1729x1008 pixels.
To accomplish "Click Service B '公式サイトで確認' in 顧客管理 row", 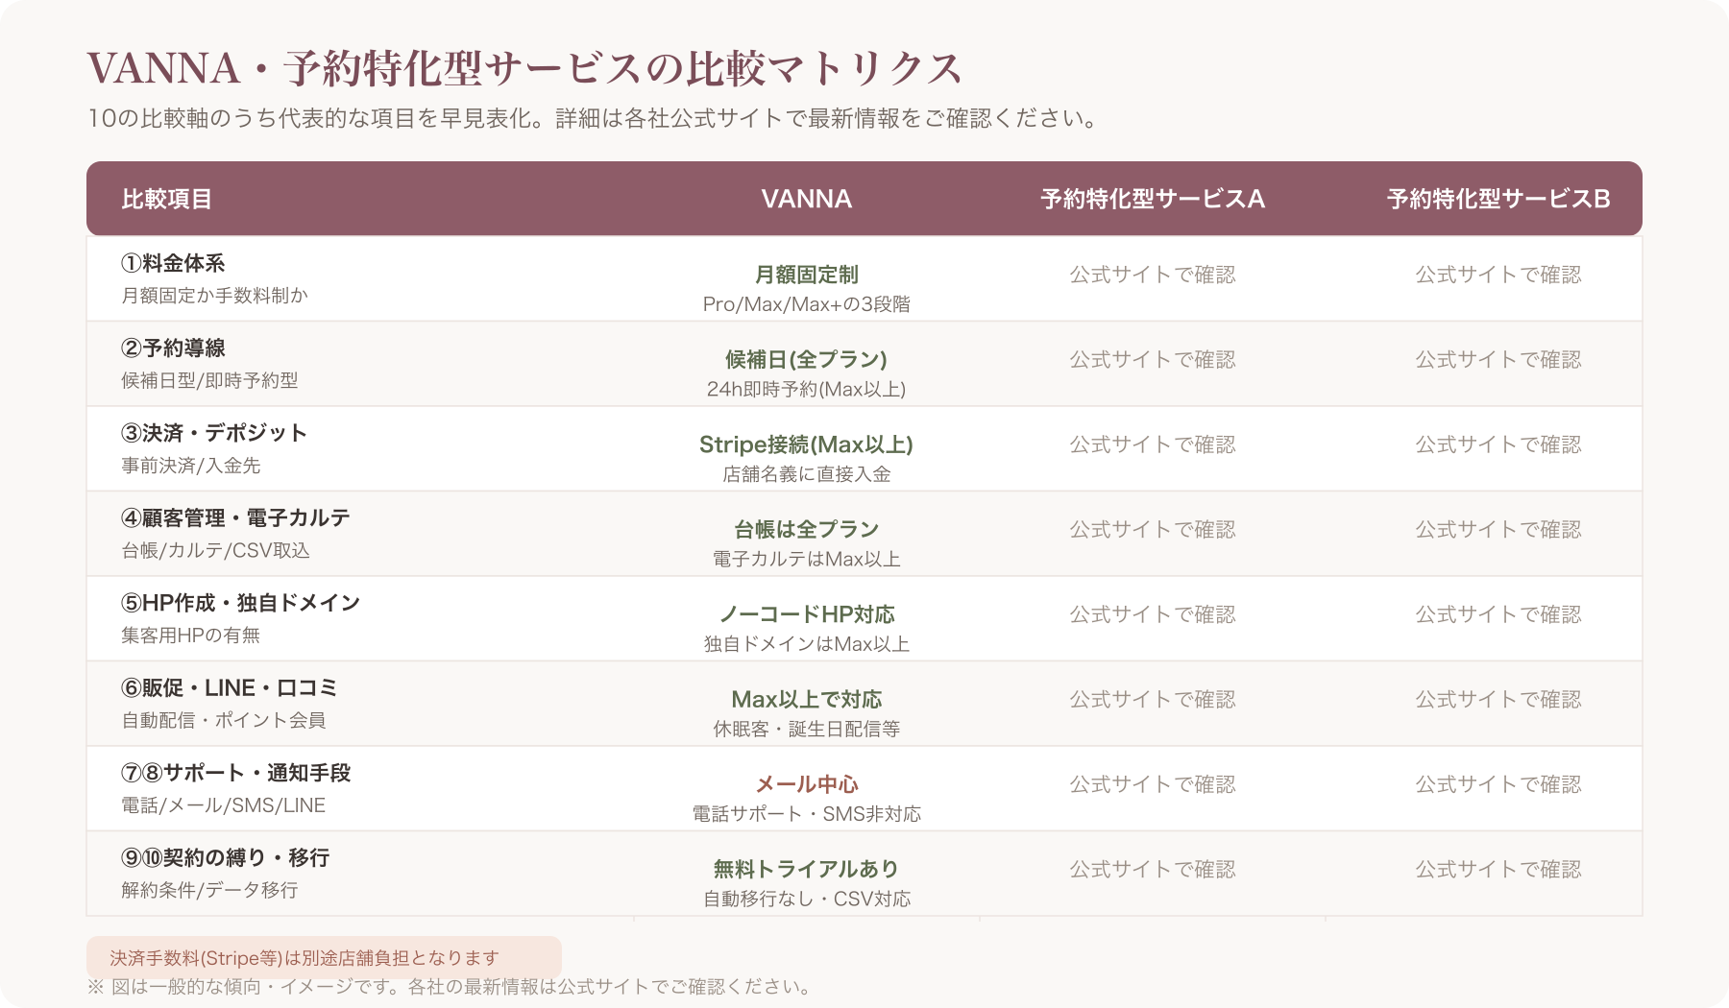I will (x=1498, y=529).
